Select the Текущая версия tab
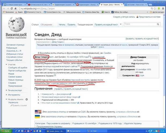166x133 pixels. coord(85,25)
